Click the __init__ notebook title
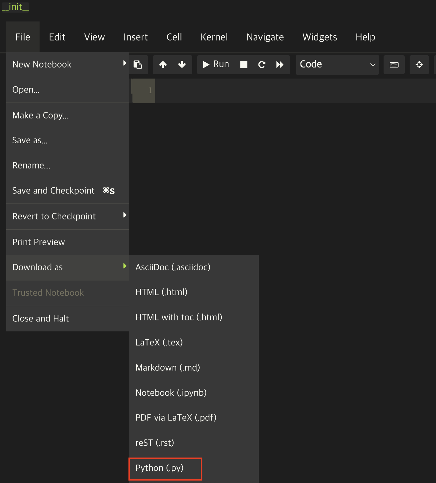The height and width of the screenshot is (483, 436). [x=15, y=7]
